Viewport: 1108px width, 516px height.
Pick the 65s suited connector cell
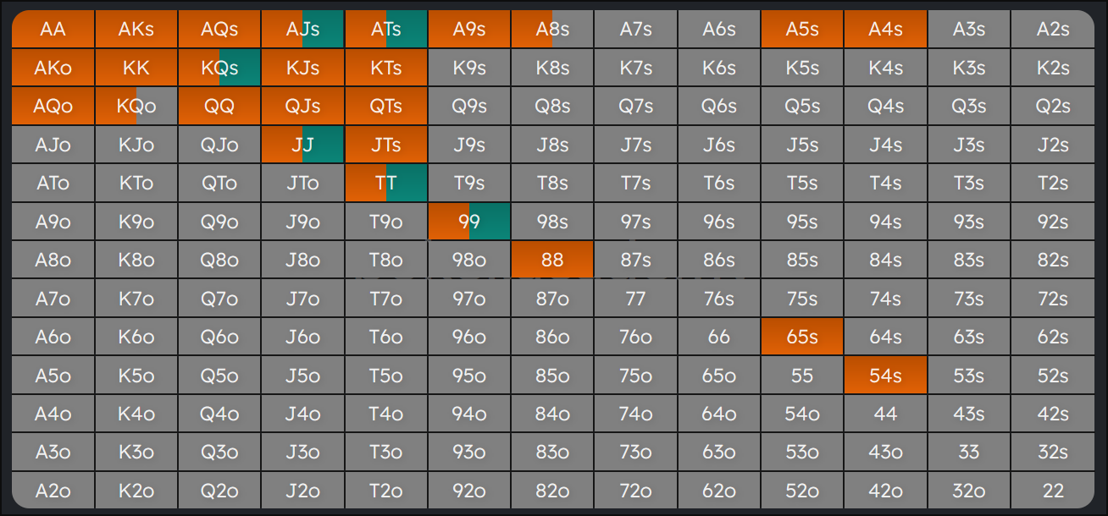(801, 337)
